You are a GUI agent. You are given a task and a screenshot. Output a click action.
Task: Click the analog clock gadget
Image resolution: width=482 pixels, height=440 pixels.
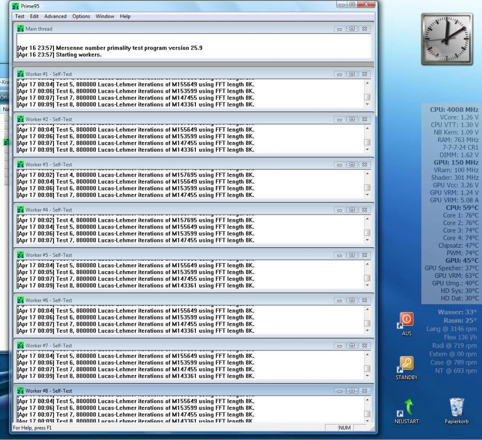(447, 39)
